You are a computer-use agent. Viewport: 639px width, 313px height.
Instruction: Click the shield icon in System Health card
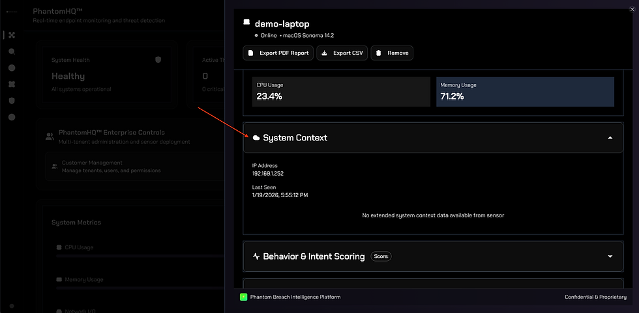pos(158,60)
